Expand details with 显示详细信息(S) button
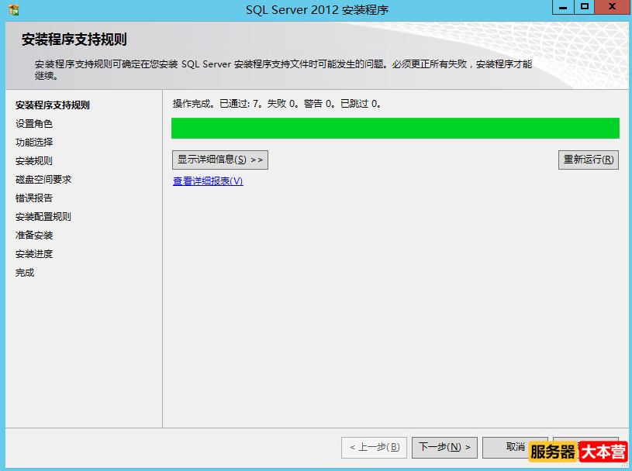632x471 pixels. point(220,160)
